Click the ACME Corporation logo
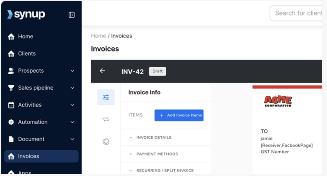The image size is (327, 176). [x=278, y=101]
